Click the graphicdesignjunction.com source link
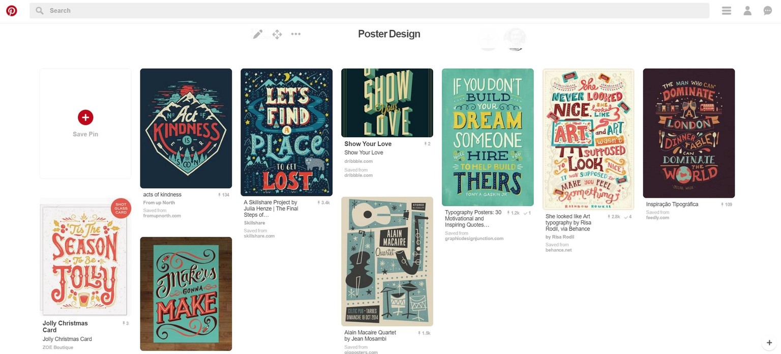The height and width of the screenshot is (354, 781). point(474,239)
